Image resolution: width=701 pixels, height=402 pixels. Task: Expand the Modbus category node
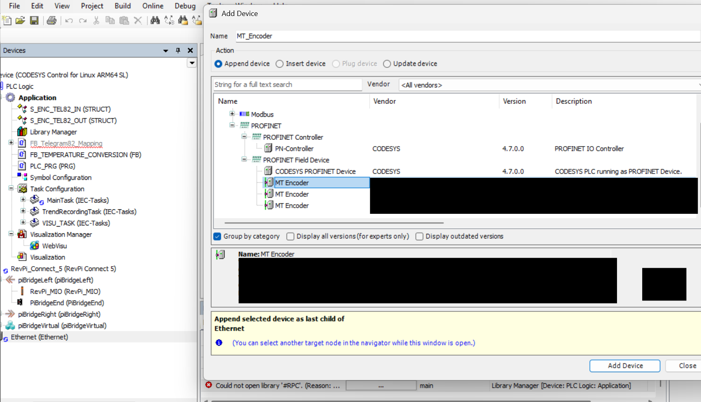coord(232,114)
